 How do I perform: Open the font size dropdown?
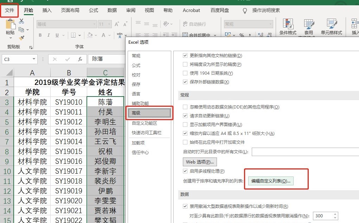pyautogui.click(x=109, y=24)
